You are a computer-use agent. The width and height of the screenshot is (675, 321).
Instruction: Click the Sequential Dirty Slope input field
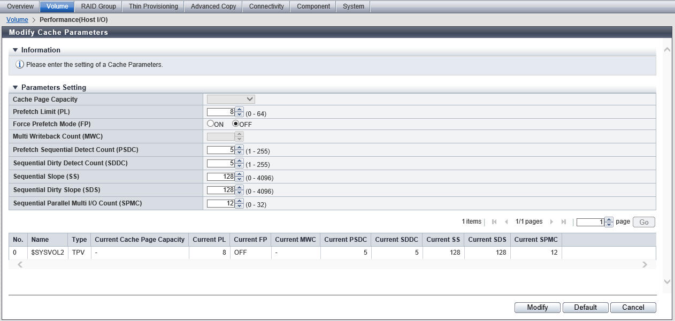[220, 190]
